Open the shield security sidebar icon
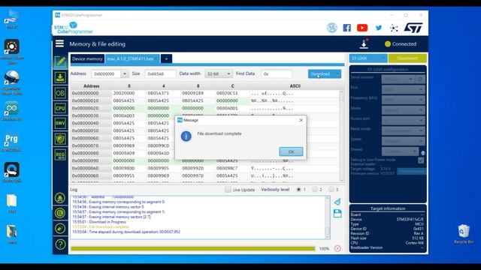Screen dimensions: 481x270 [60, 139]
